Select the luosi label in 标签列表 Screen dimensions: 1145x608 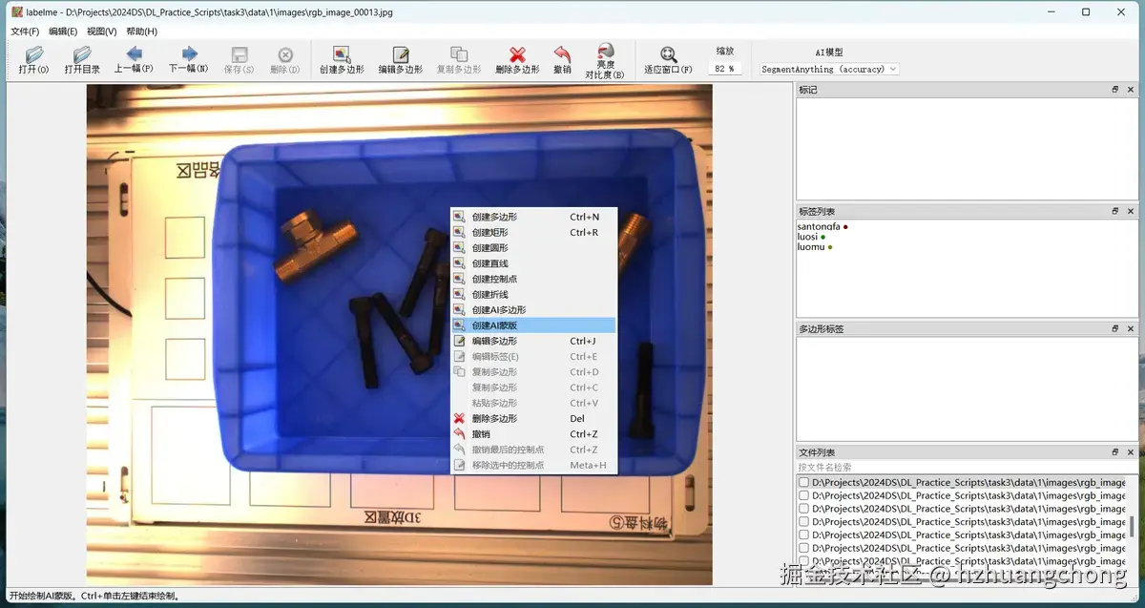click(811, 237)
